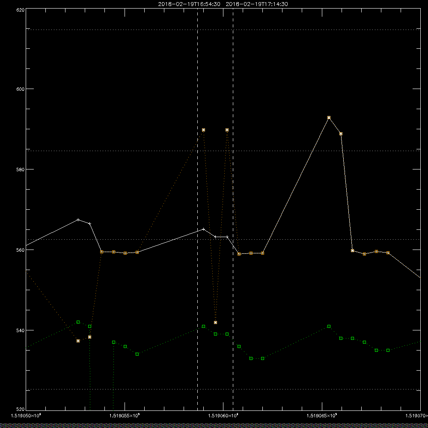Select the x-axis label 1.519065×10⁹
The height and width of the screenshot is (428, 428).
coord(322,416)
